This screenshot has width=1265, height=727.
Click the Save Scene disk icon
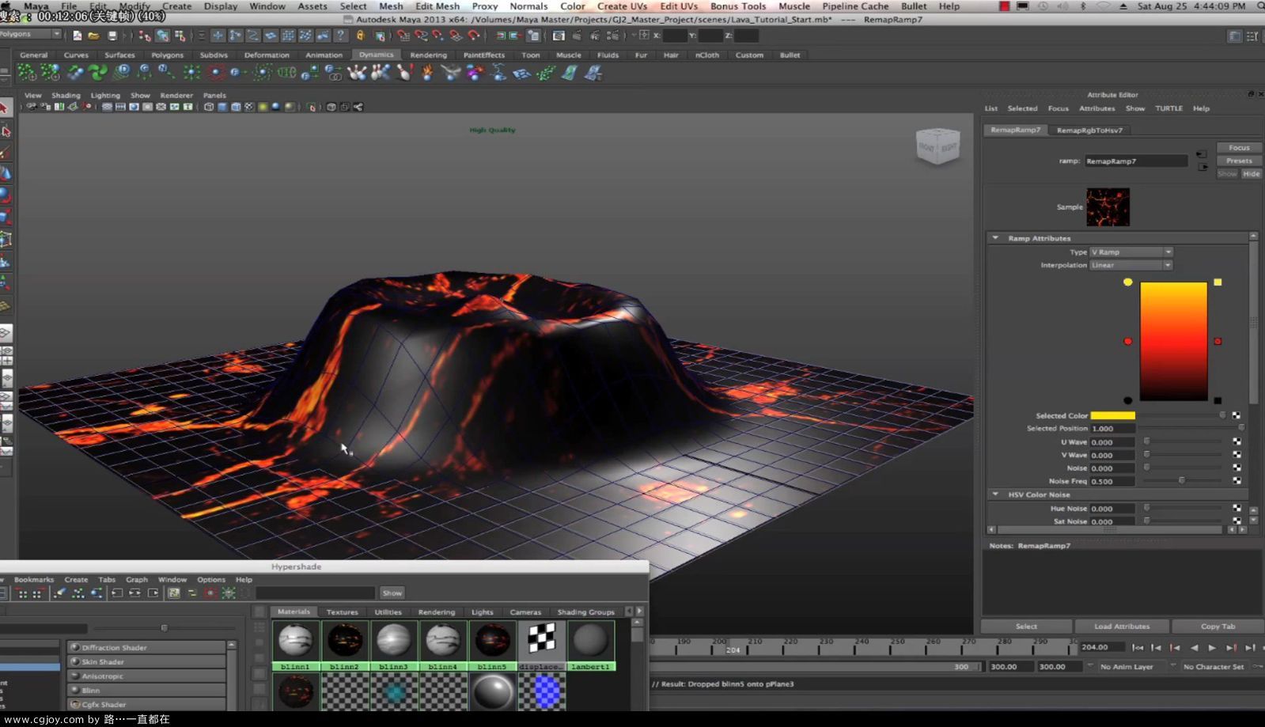click(x=112, y=36)
